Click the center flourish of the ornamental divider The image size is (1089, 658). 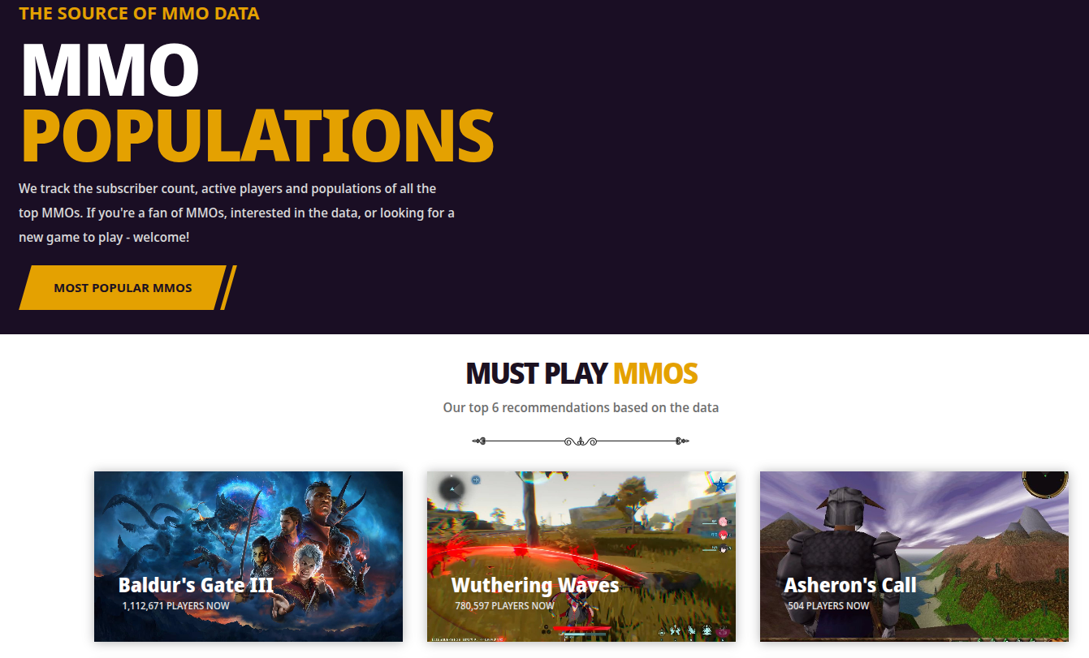click(x=581, y=441)
